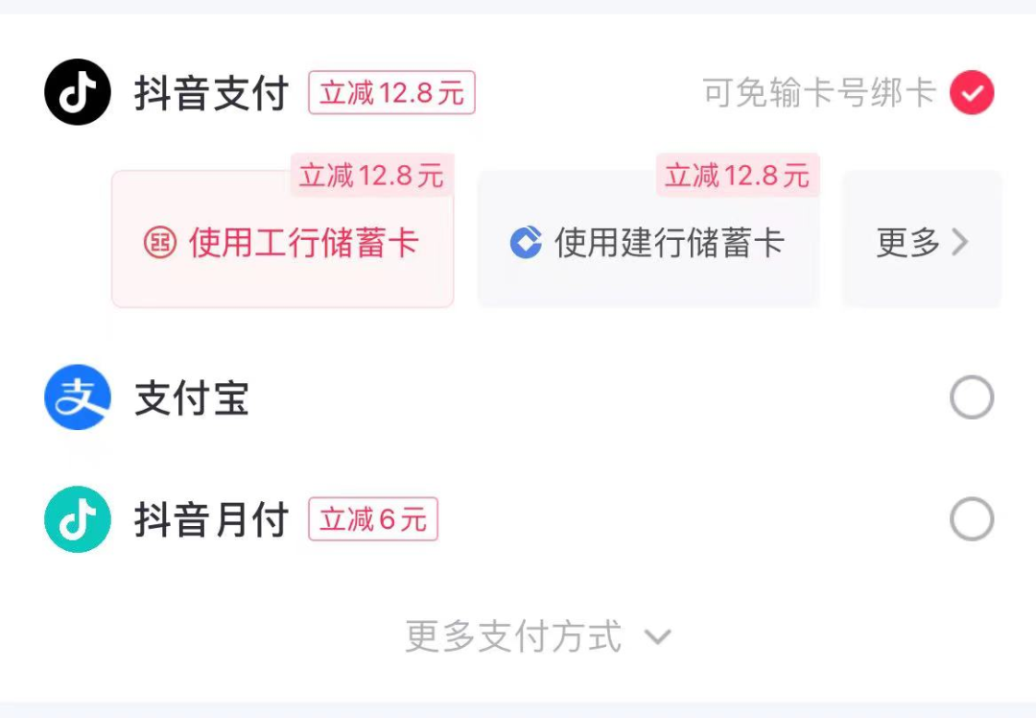The image size is (1036, 718).
Task: Select the checked Douyin Pay radio button
Action: (x=972, y=93)
